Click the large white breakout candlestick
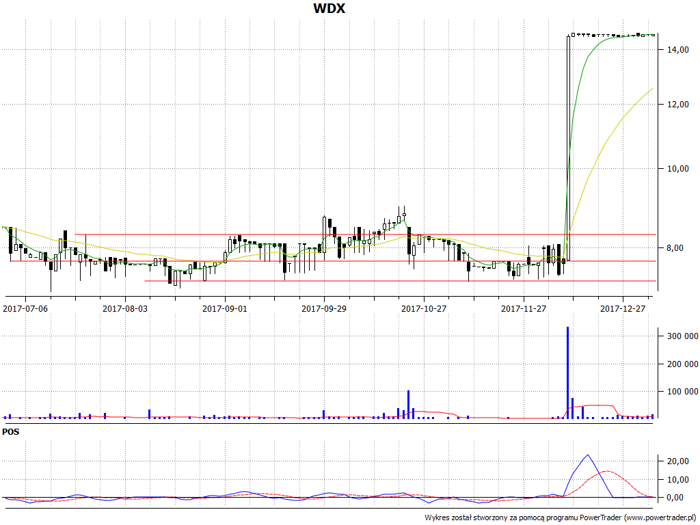This screenshot has height=525, width=700. 568,148
